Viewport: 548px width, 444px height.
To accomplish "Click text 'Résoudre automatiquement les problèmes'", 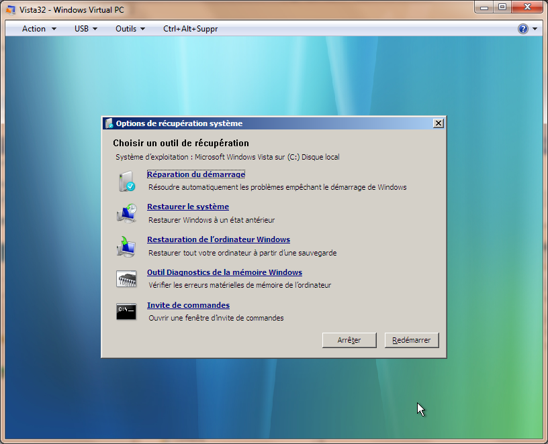I will pyautogui.click(x=216, y=187).
